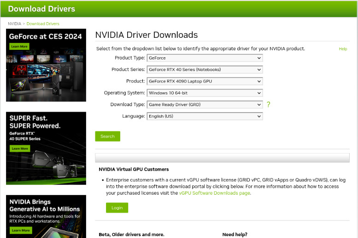Click the green question mark help icon

[269, 105]
